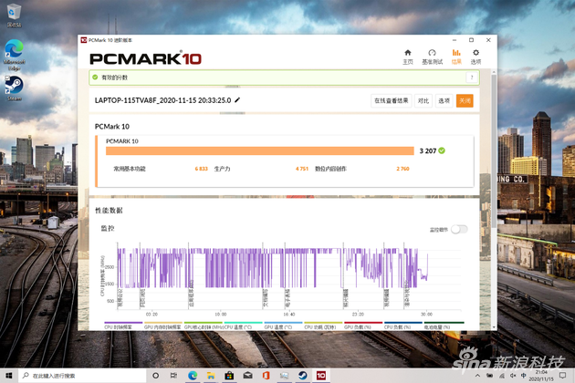Viewport: 575px width, 383px height.
Task: Click the 对比 (compare) button
Action: point(423,101)
